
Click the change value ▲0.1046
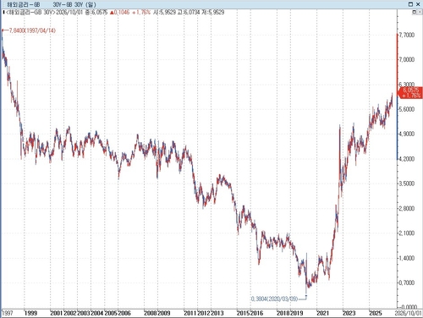coord(119,12)
